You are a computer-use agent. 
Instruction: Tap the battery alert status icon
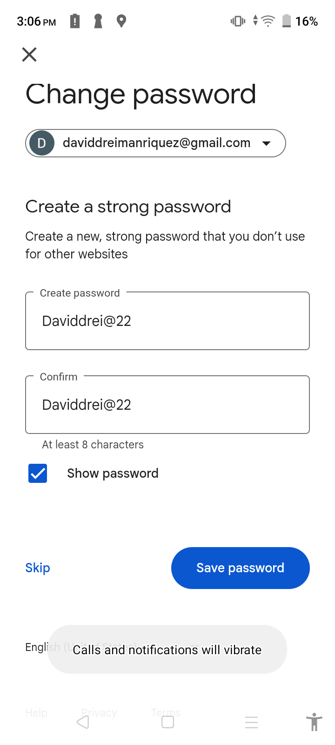tap(75, 21)
